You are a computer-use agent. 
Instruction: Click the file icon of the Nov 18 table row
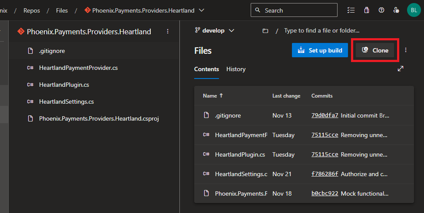[206, 193]
